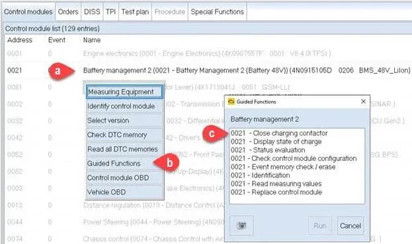Choose Identify control module menu entry

coord(124,106)
